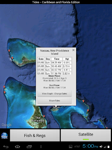Open the three-dot overflow menu
This screenshot has width=112, height=150.
[41, 146]
